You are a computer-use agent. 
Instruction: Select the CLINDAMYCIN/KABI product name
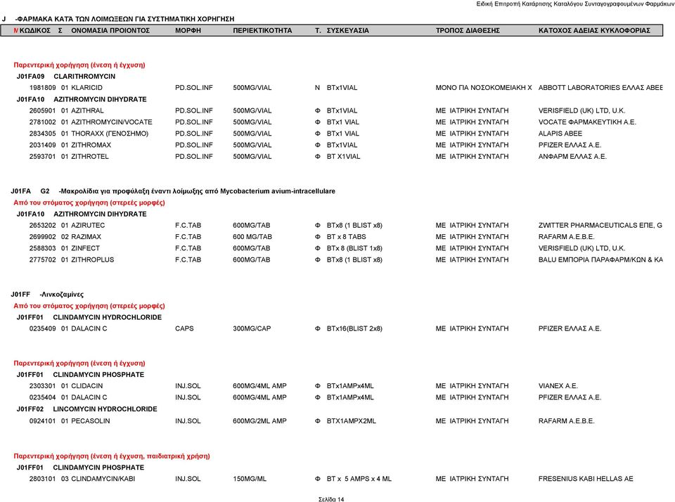[x=103, y=479]
